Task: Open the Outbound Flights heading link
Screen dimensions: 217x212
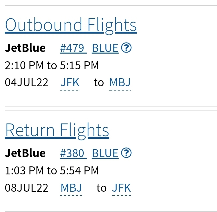Action: 71,25
